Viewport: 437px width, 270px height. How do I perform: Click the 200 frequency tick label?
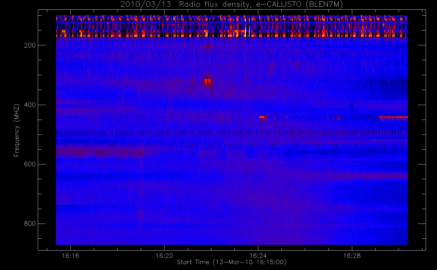point(30,45)
